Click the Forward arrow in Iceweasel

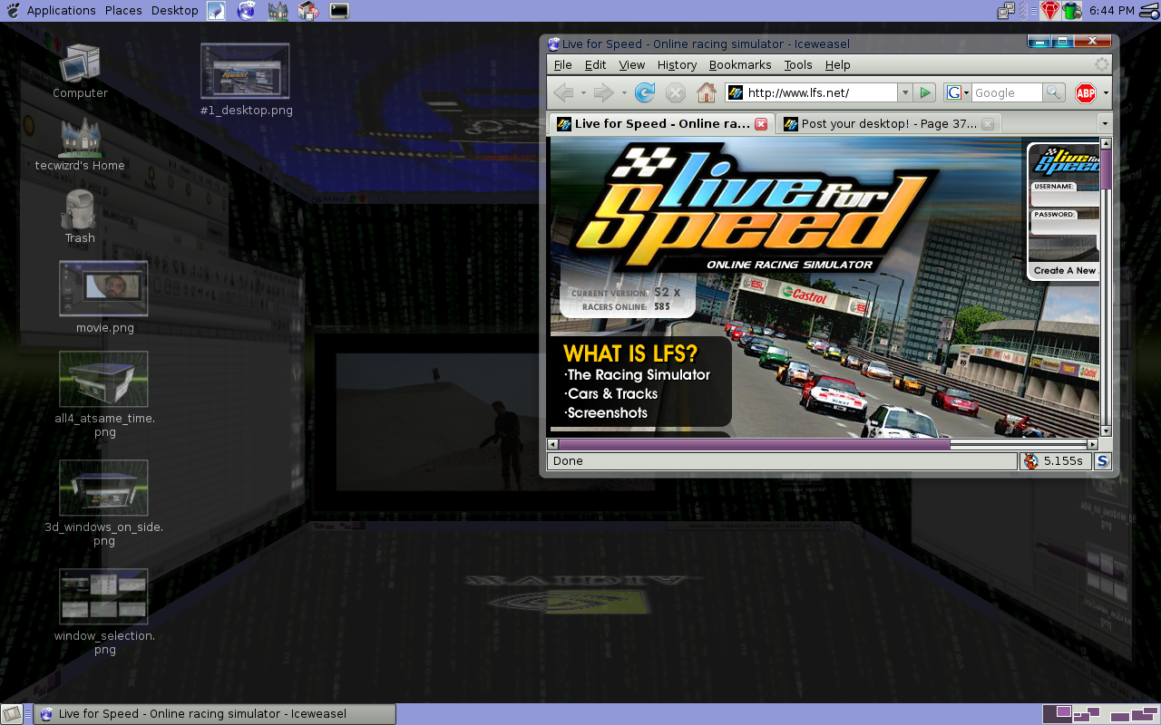pyautogui.click(x=603, y=92)
